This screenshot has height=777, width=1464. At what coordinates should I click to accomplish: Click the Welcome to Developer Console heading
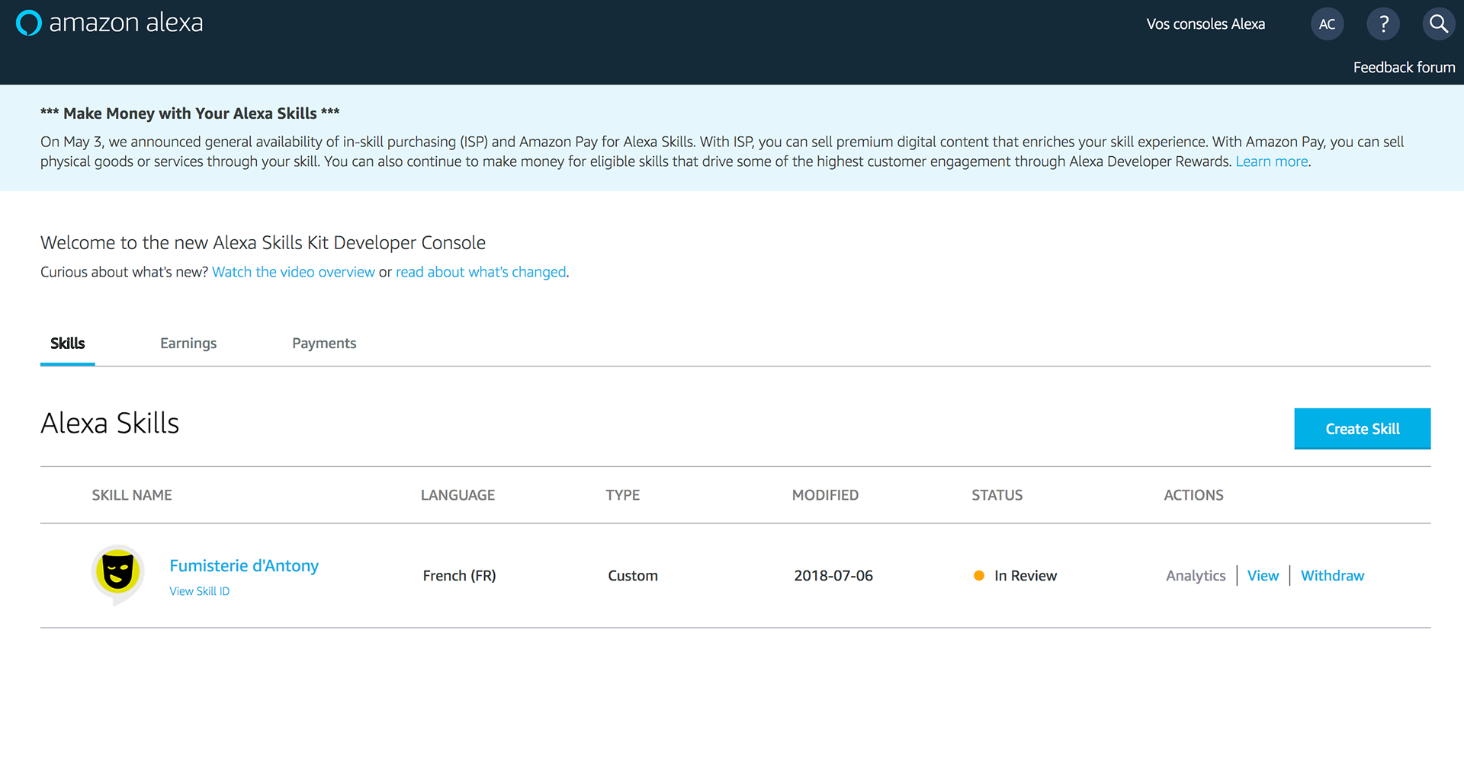tap(263, 243)
